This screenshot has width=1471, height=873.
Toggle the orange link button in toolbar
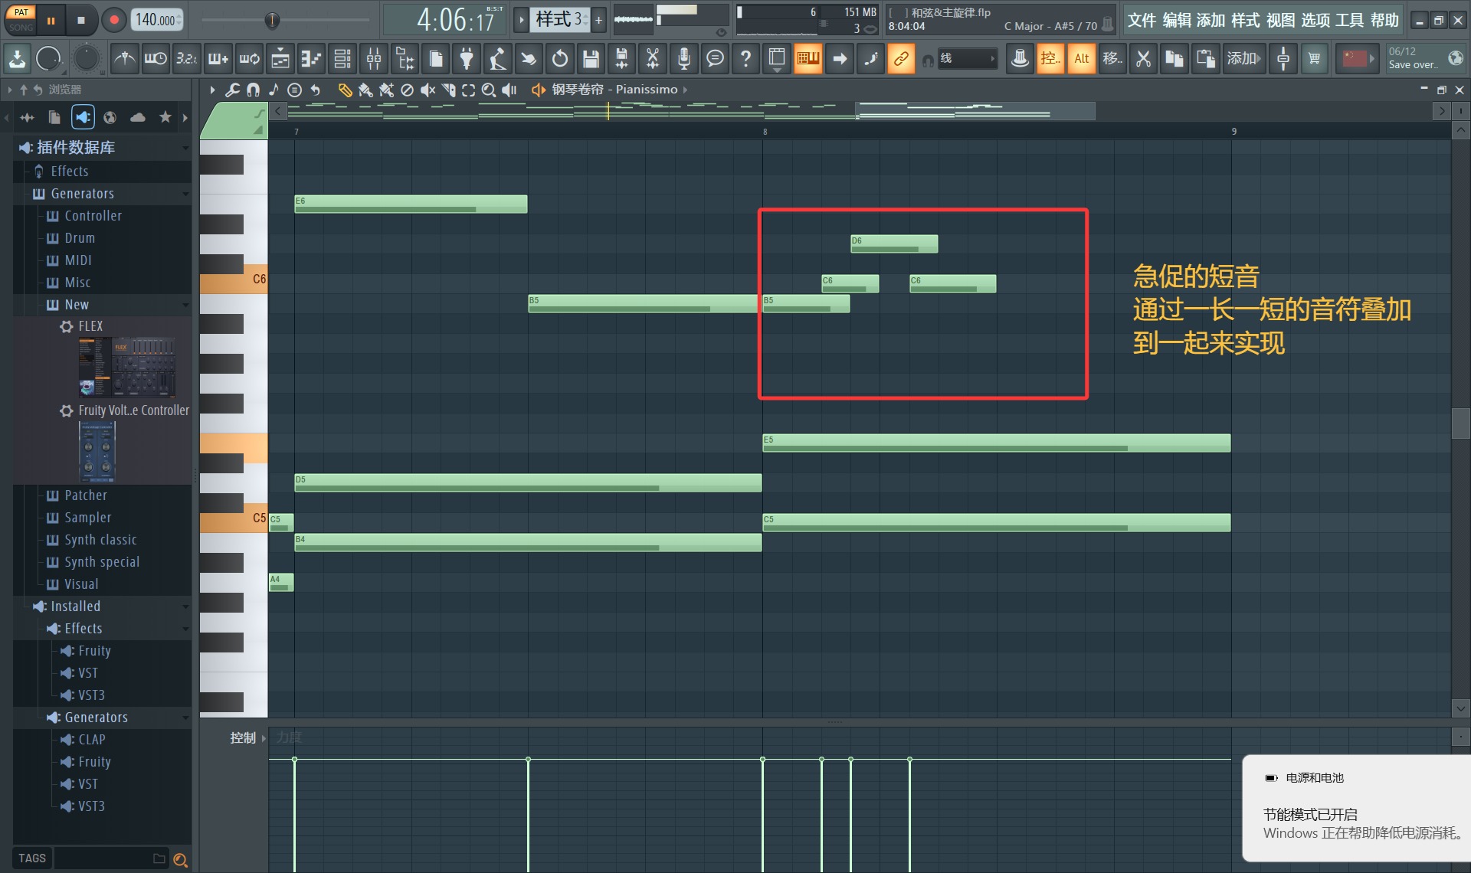(x=901, y=59)
